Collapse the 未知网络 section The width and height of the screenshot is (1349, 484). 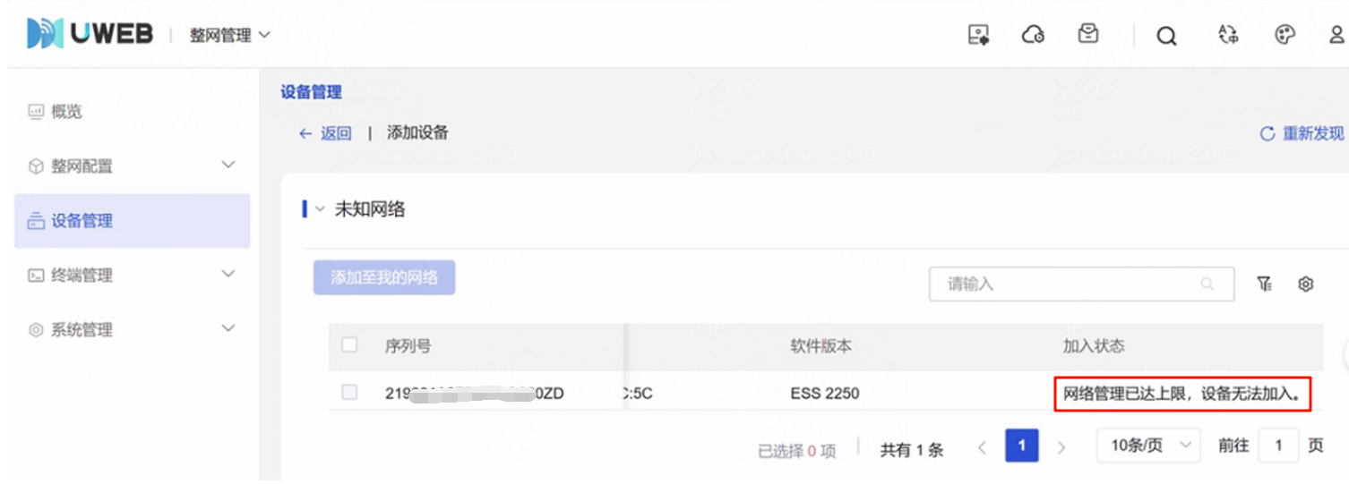click(320, 209)
